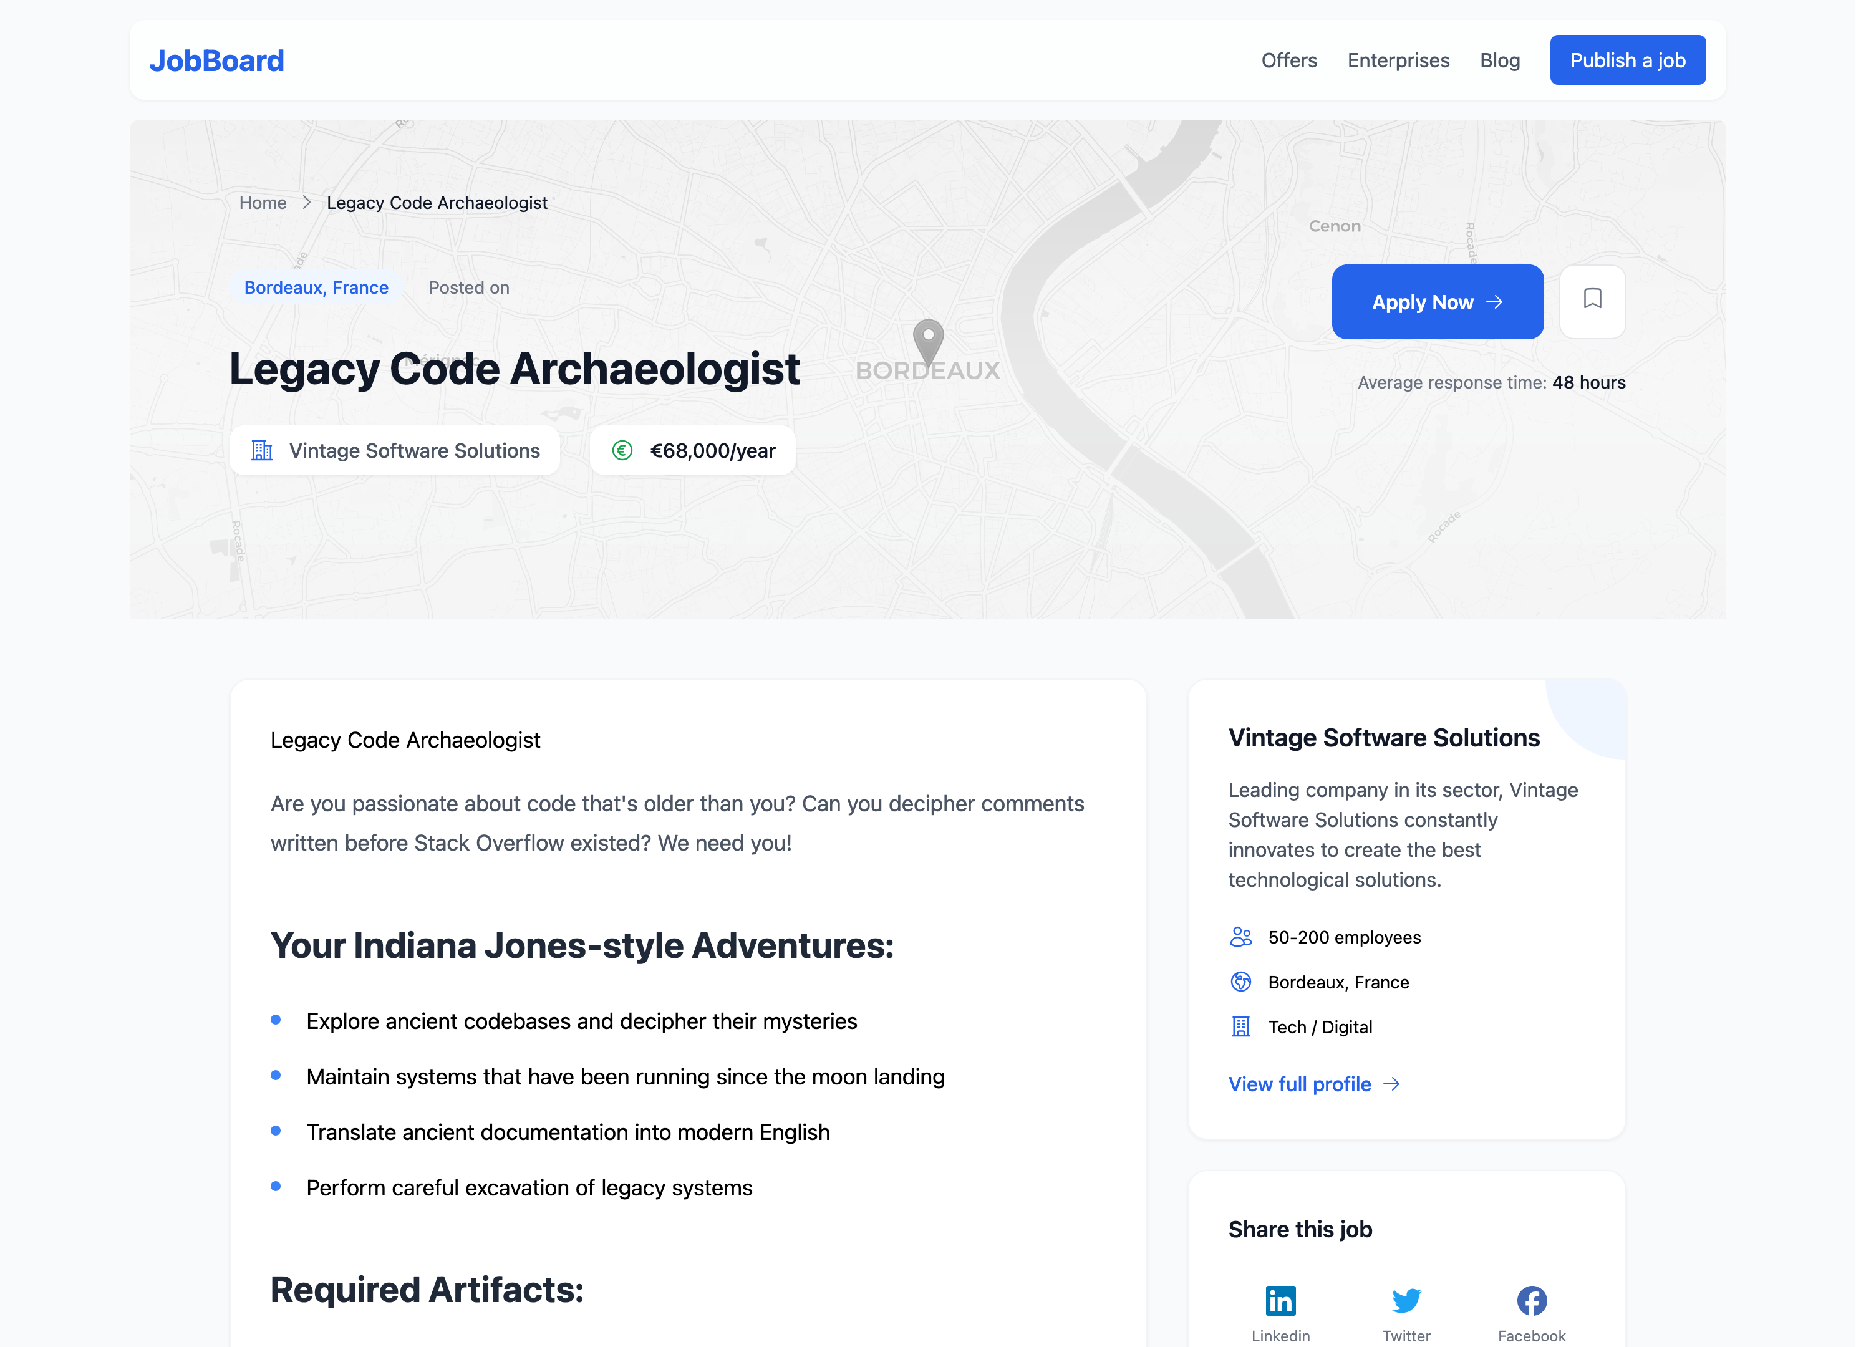Click the Apply Now button
This screenshot has width=1856, height=1347.
pyautogui.click(x=1437, y=301)
